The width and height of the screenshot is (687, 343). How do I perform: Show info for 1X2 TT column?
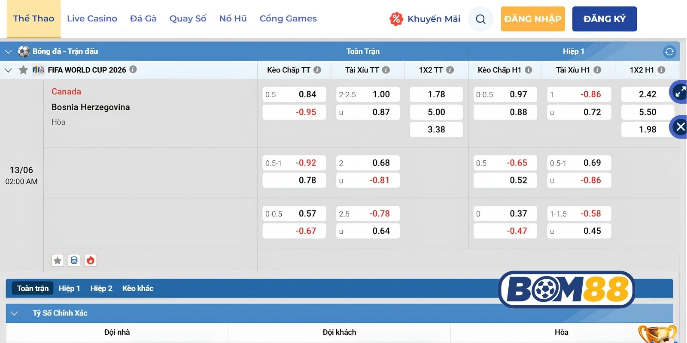450,70
